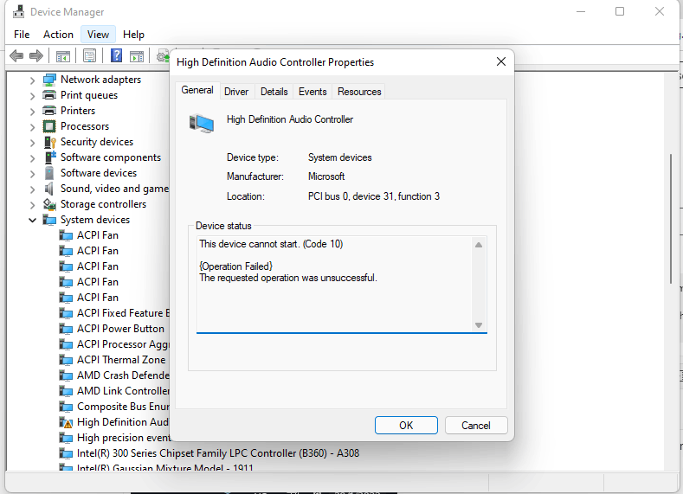Image resolution: width=683 pixels, height=494 pixels.
Task: Open the Action menu
Action: click(58, 35)
